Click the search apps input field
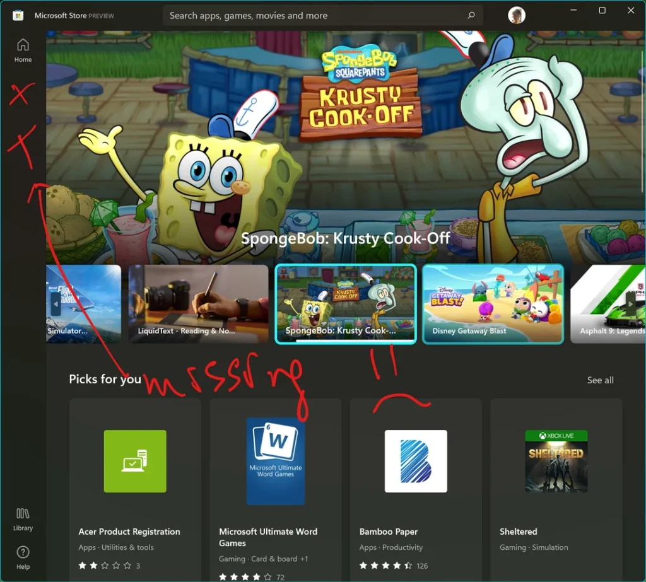646x582 pixels. (322, 16)
